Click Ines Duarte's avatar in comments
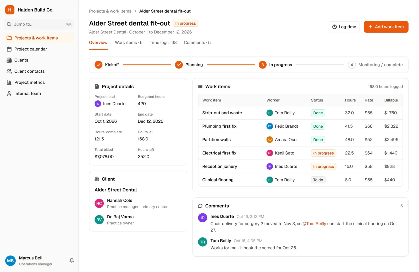The width and height of the screenshot is (419, 272). coord(202,218)
